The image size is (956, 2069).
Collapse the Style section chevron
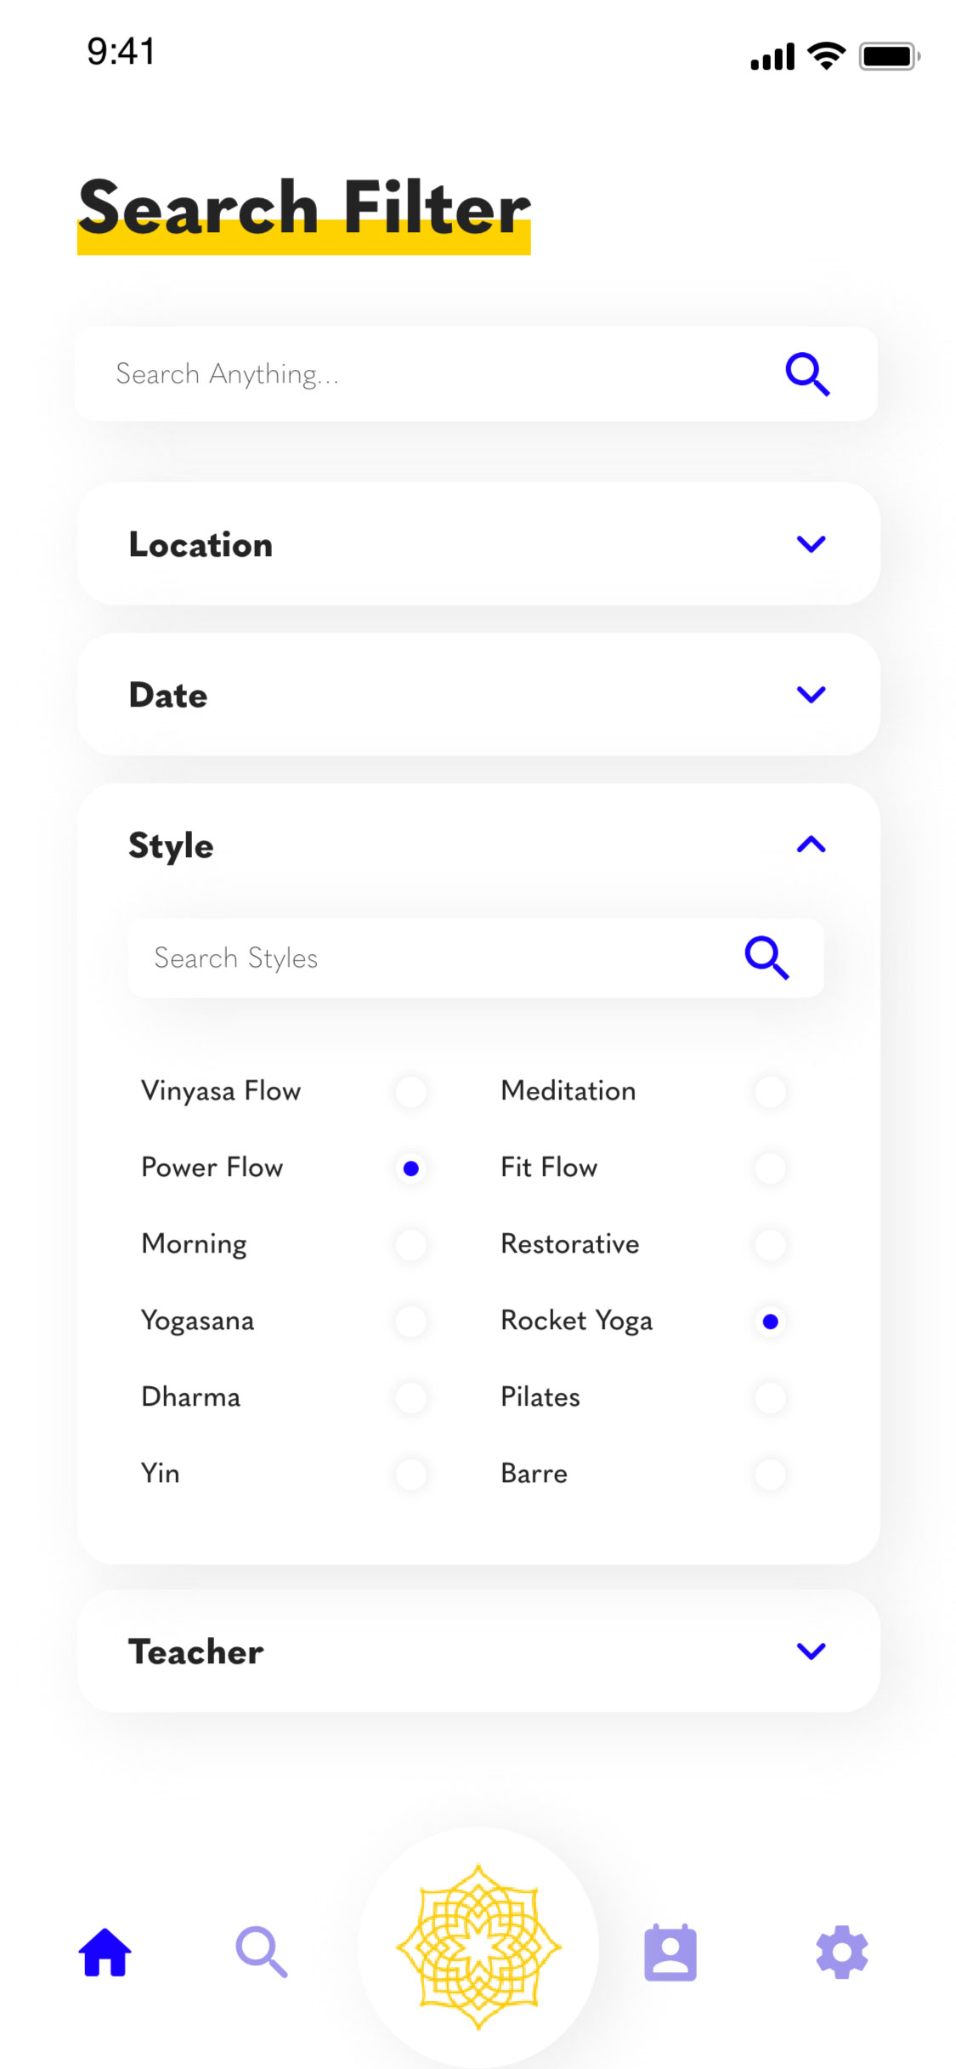pos(811,844)
